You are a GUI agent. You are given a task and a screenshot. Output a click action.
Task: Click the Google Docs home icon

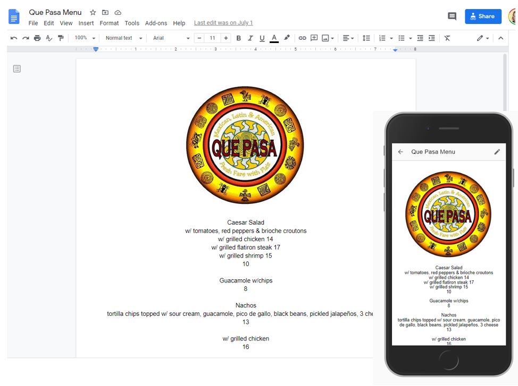[x=14, y=16]
